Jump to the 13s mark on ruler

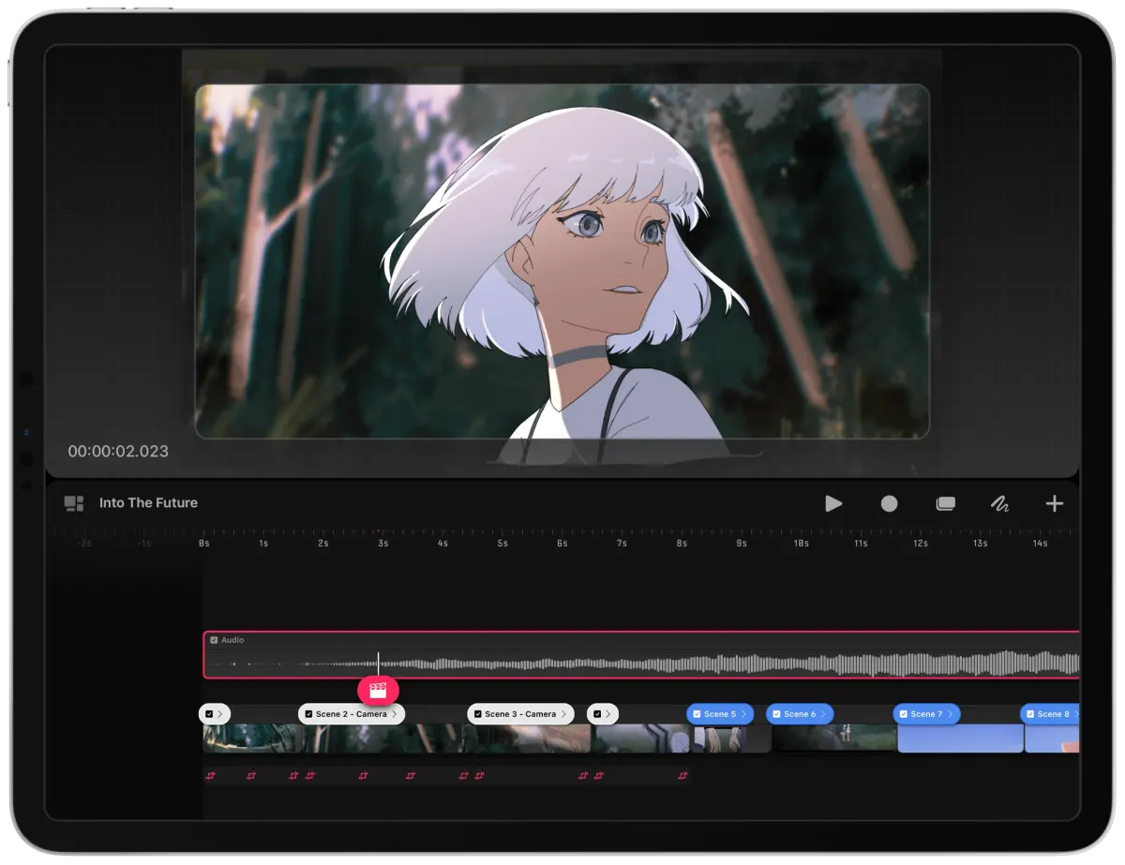[980, 544]
